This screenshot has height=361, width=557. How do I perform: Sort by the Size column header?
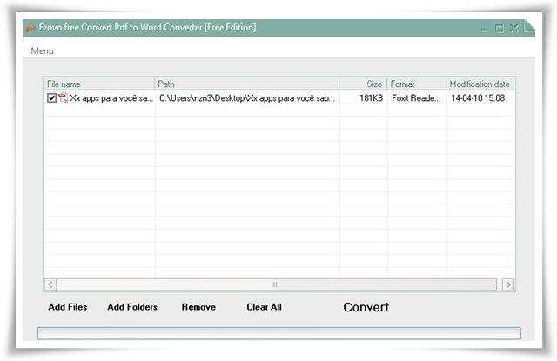click(x=363, y=84)
